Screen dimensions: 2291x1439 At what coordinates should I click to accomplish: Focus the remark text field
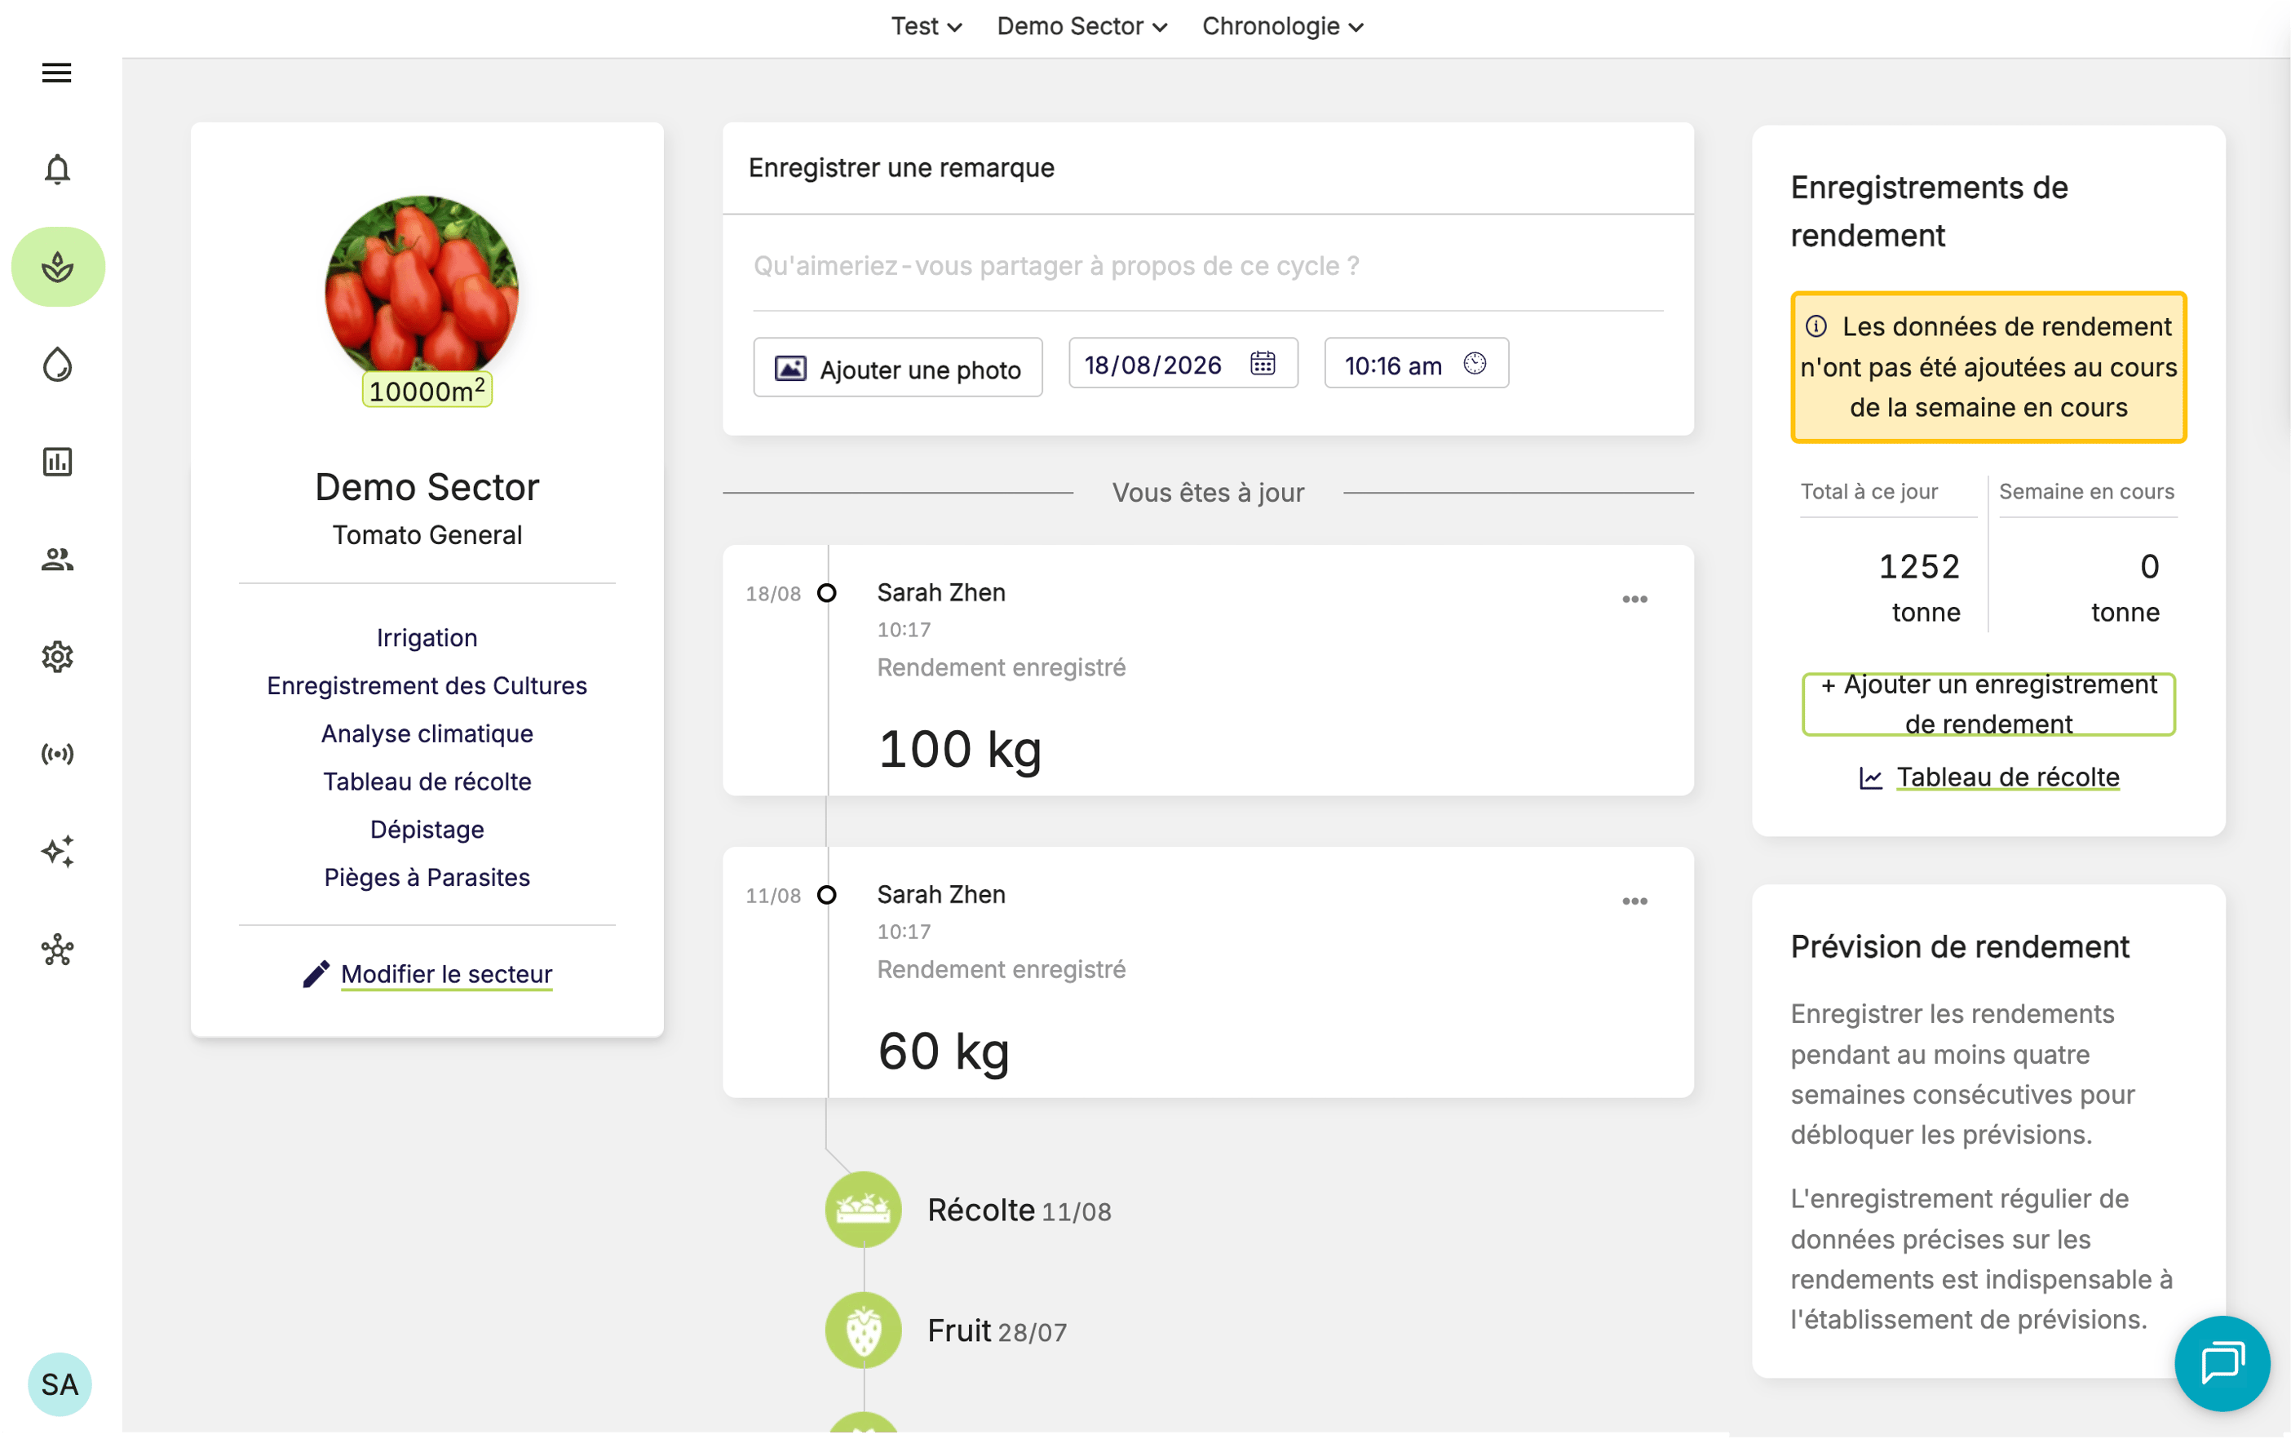coord(1208,267)
